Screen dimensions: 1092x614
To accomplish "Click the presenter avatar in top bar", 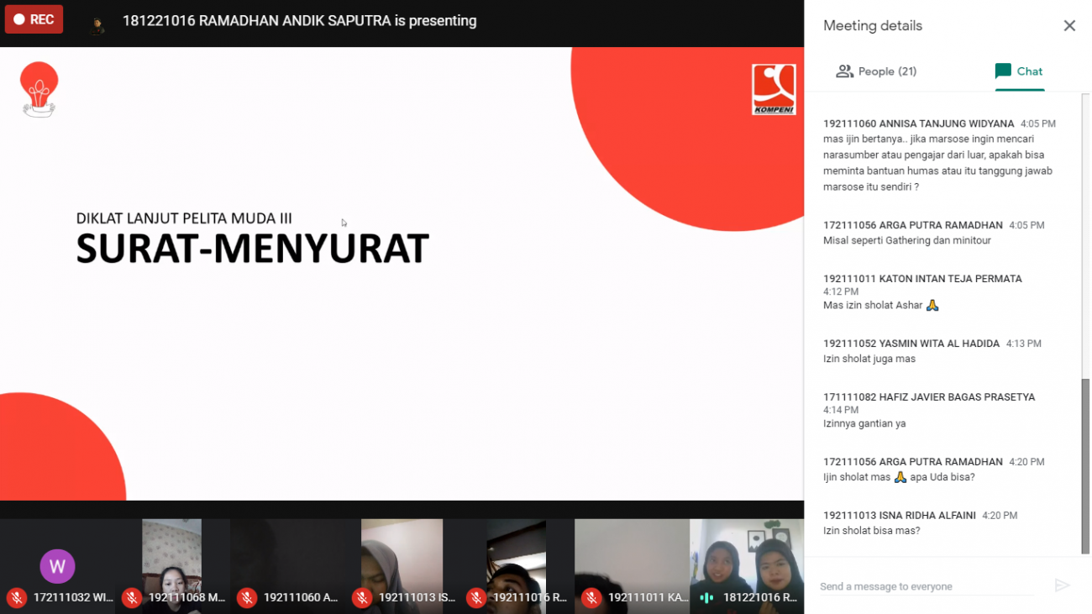I will [97, 24].
